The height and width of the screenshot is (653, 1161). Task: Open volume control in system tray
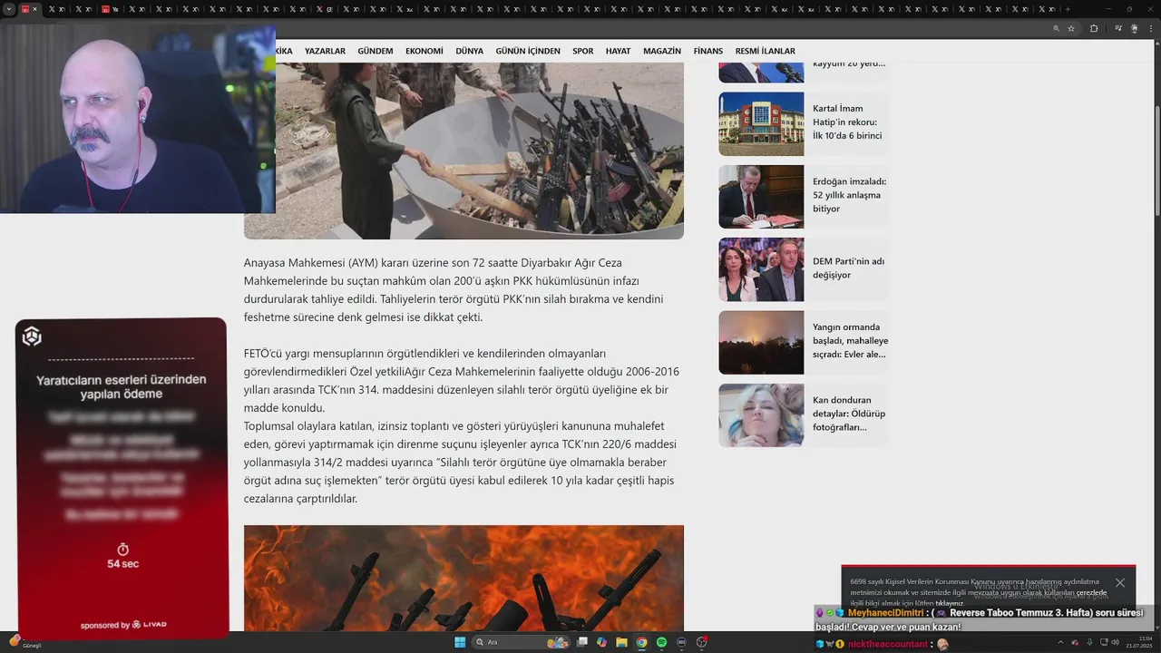coord(1115,642)
